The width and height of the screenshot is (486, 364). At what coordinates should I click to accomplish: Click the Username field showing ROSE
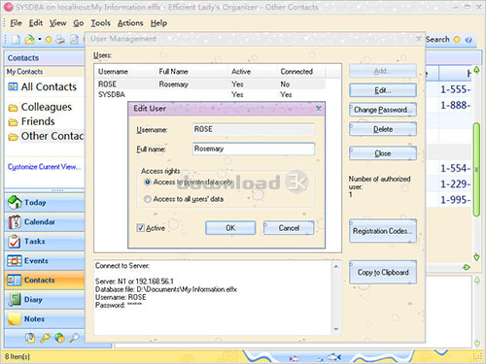coord(254,129)
